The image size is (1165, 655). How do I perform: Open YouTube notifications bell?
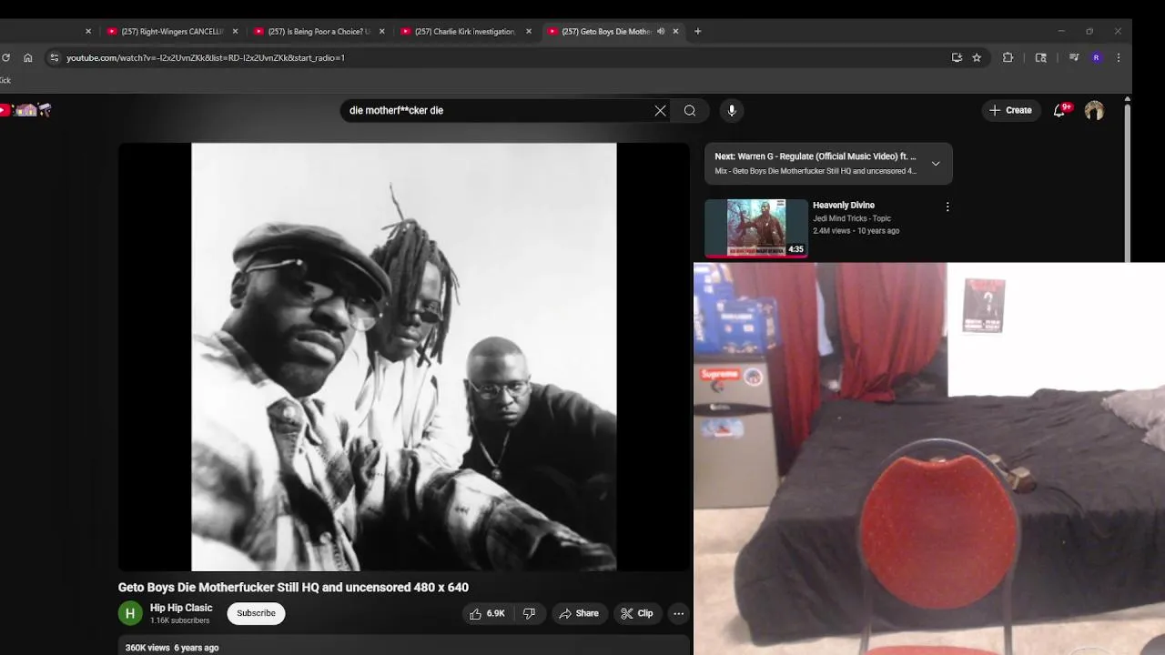1059,110
